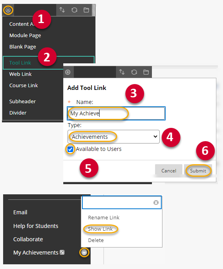Click the add menu item plus icon

[8, 10]
